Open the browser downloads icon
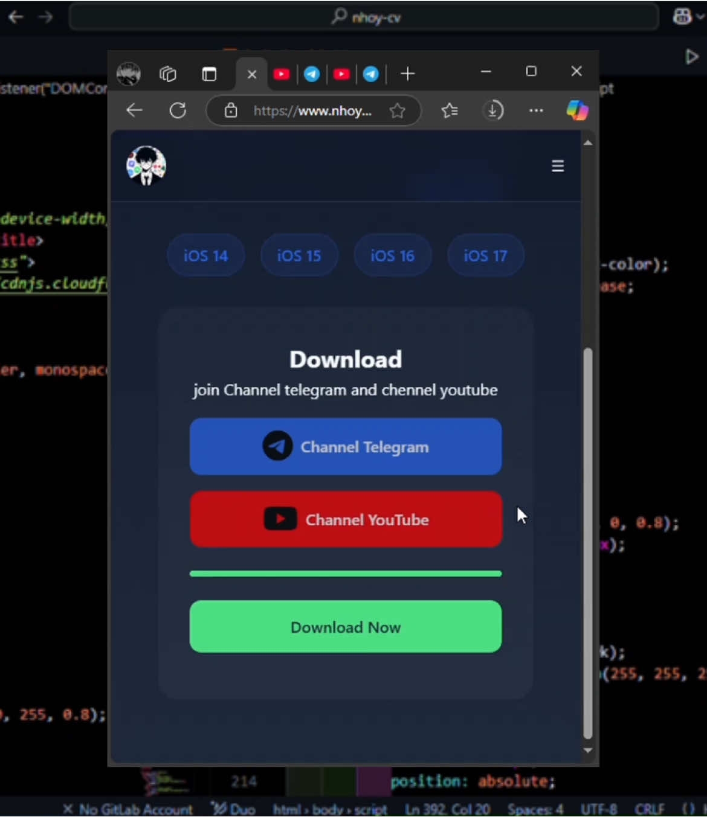 (x=494, y=111)
